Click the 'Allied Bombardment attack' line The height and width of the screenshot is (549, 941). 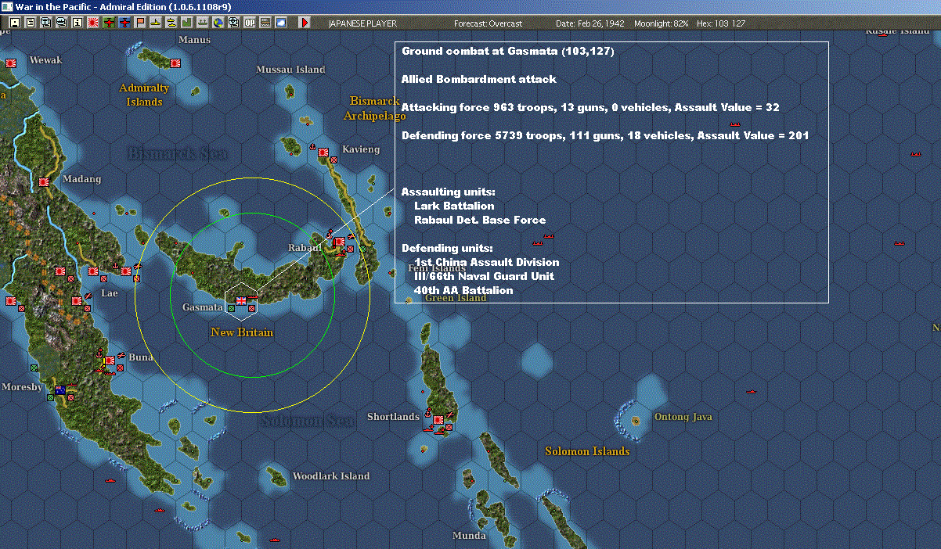click(479, 79)
